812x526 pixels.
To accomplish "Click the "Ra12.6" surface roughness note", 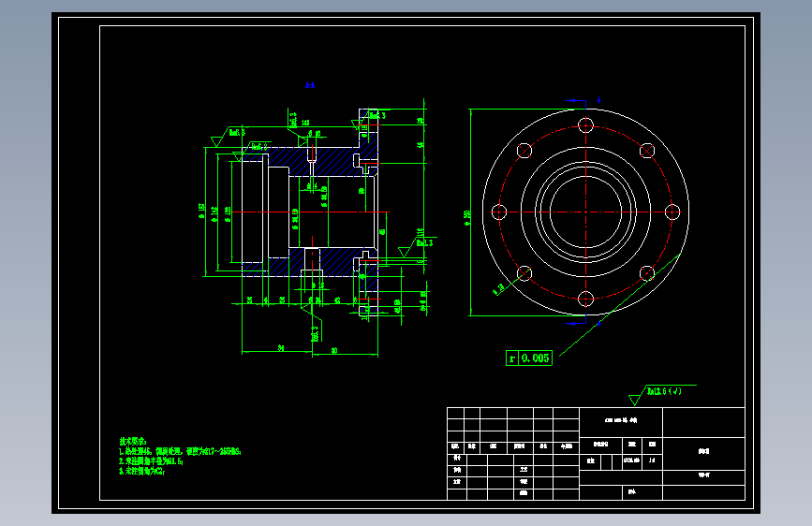I will pos(664,391).
